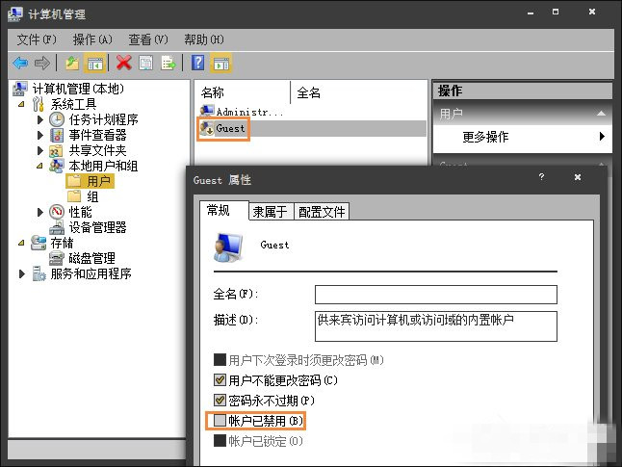Viewport: 622px width, 467px height.
Task: Click the up one level folder icon
Action: [71, 63]
